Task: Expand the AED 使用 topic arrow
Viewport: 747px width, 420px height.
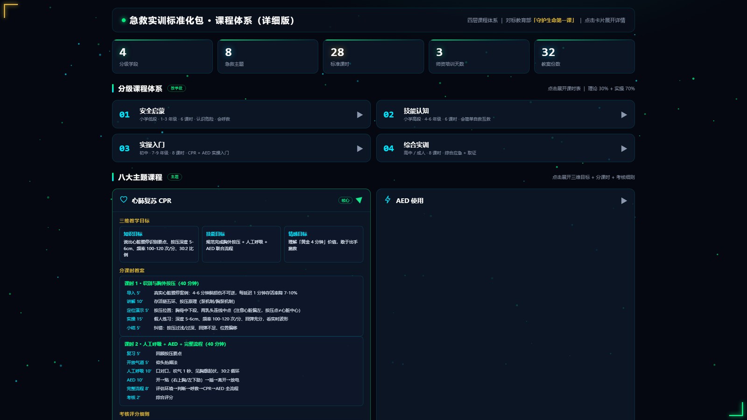Action: tap(624, 201)
